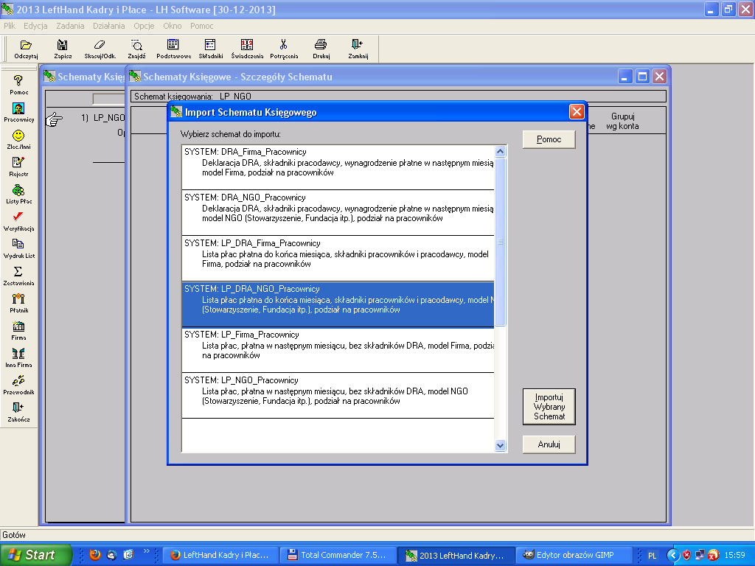The height and width of the screenshot is (566, 755).
Task: Click the PL language indicator
Action: click(652, 556)
